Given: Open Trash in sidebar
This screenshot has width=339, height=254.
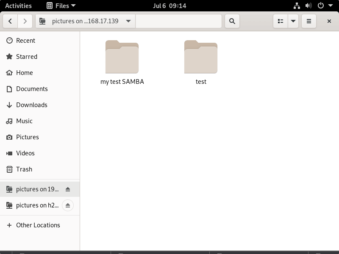Looking at the screenshot, I should pyautogui.click(x=40, y=169).
